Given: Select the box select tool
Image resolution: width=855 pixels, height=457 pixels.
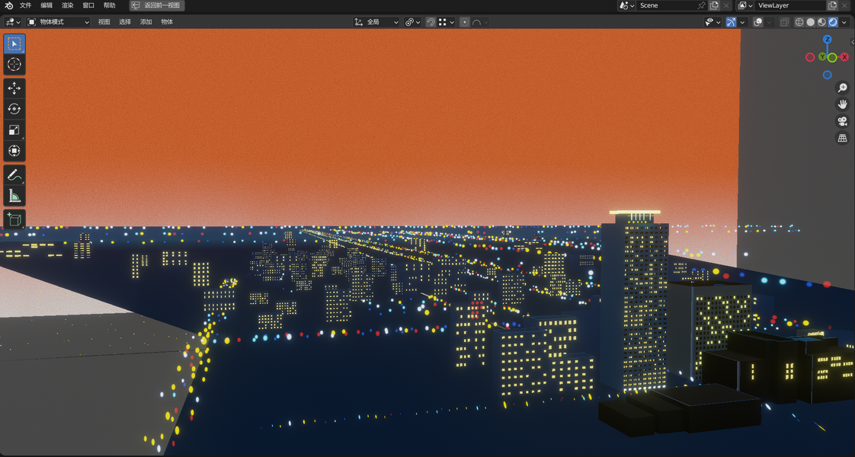Looking at the screenshot, I should 14,43.
